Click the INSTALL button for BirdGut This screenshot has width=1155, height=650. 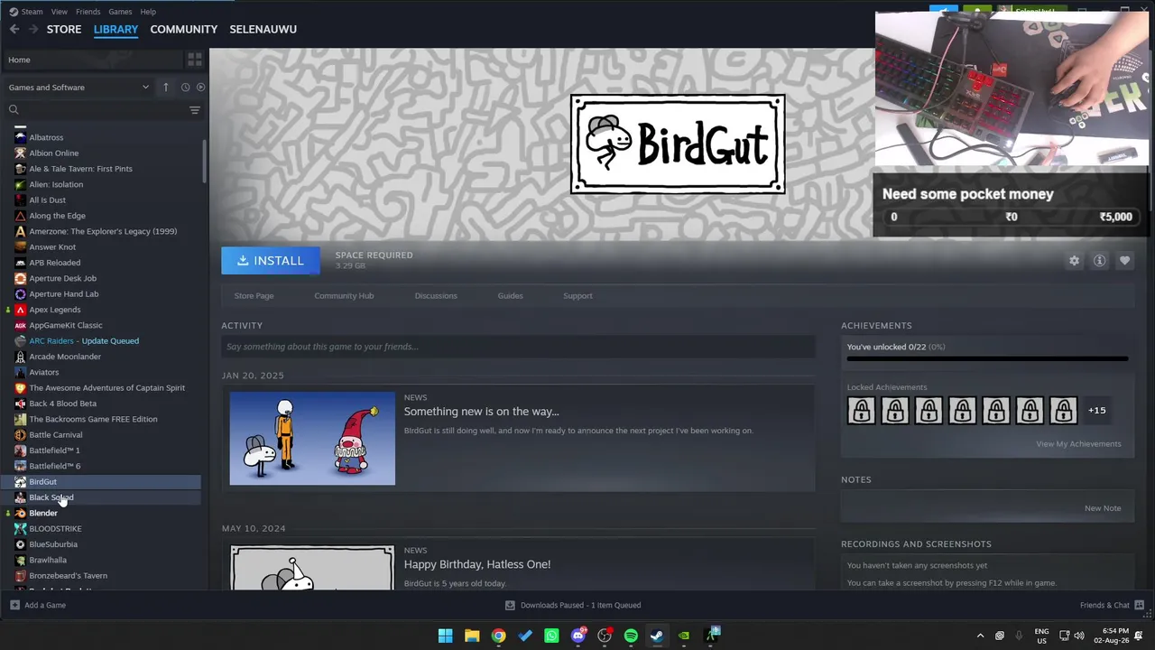(271, 261)
